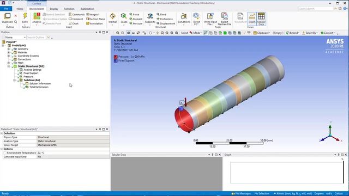349x196 pixels.
Task: Open the Clipboard dropdown
Action: (x=262, y=33)
